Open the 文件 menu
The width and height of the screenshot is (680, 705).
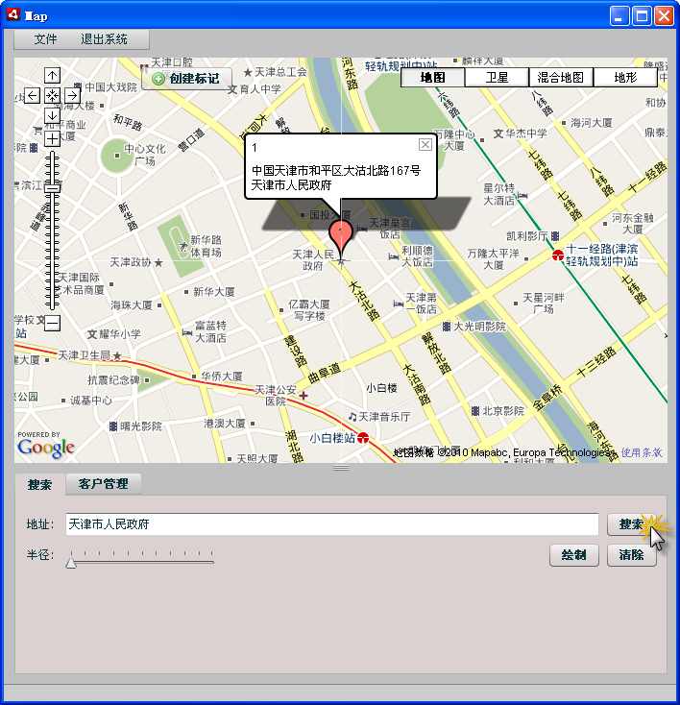[45, 39]
